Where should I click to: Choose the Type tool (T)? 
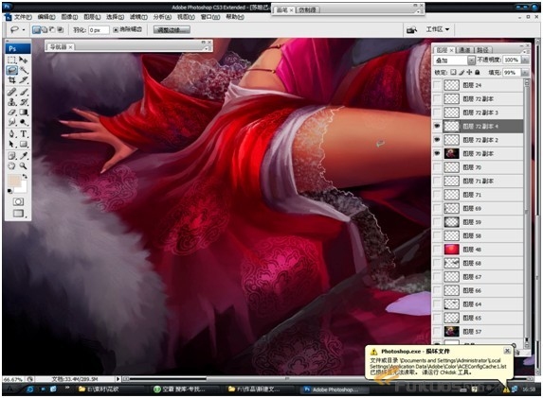24,133
